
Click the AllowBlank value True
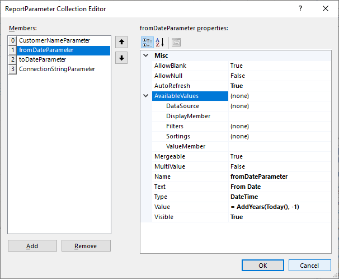(280, 66)
